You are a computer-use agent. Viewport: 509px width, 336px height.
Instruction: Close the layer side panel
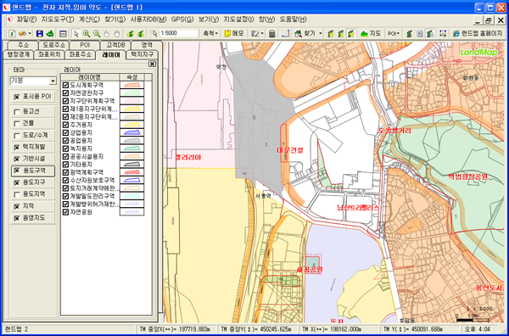pos(152,64)
